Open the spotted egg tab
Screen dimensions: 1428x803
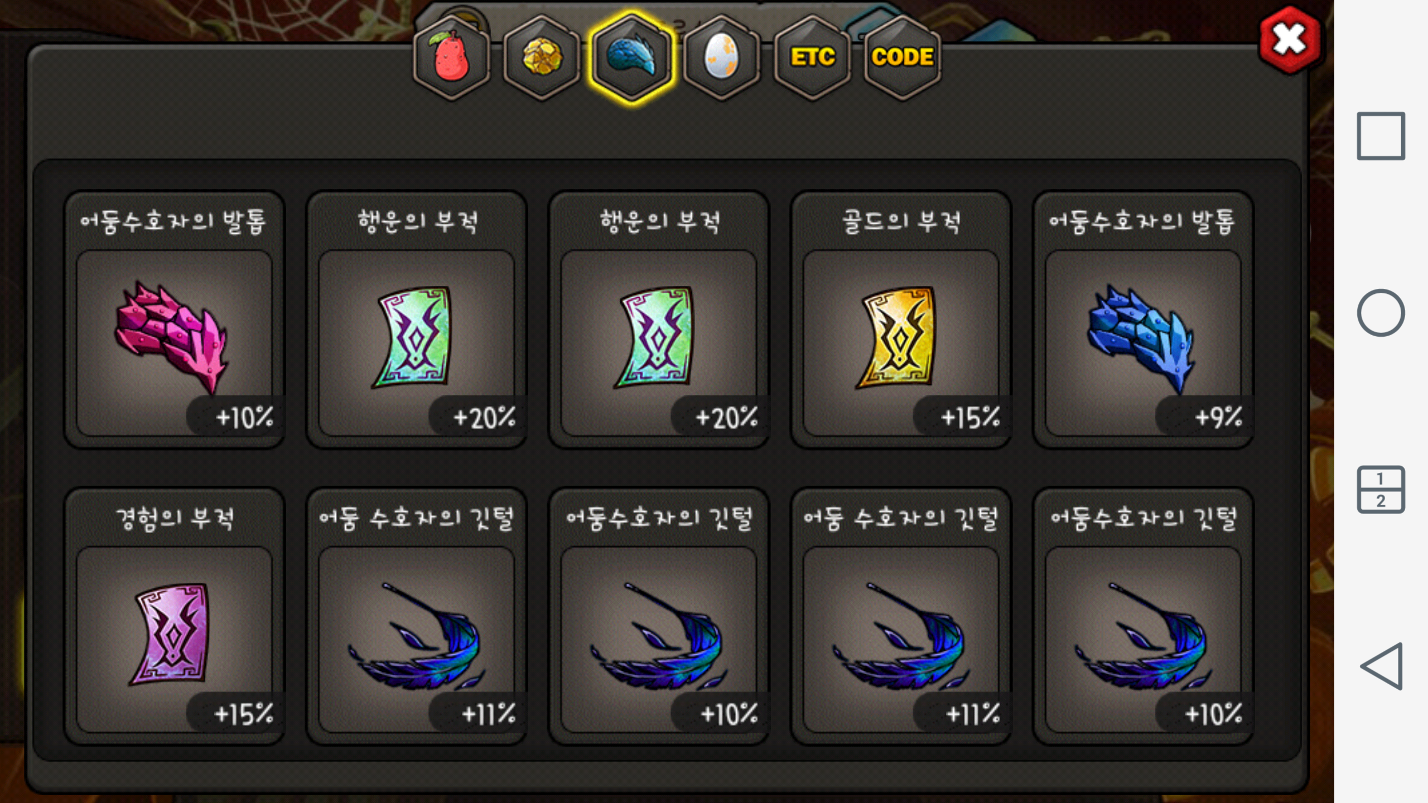click(x=722, y=57)
